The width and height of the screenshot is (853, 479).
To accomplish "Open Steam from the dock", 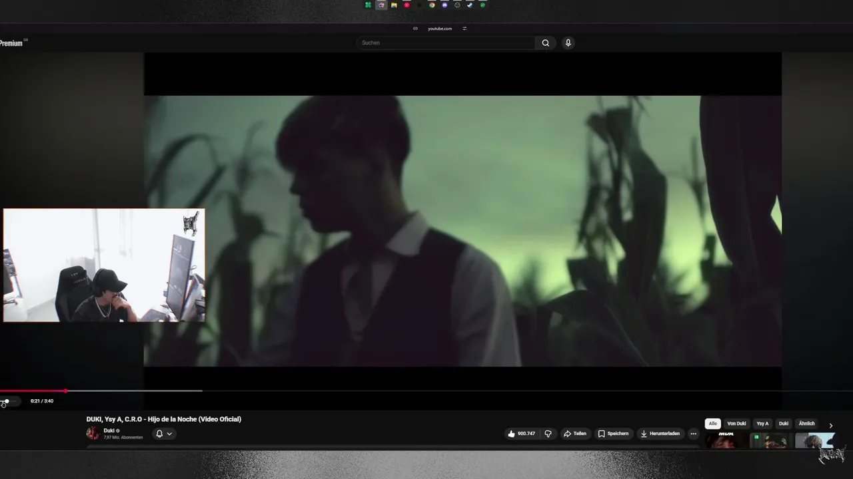I will click(x=470, y=5).
